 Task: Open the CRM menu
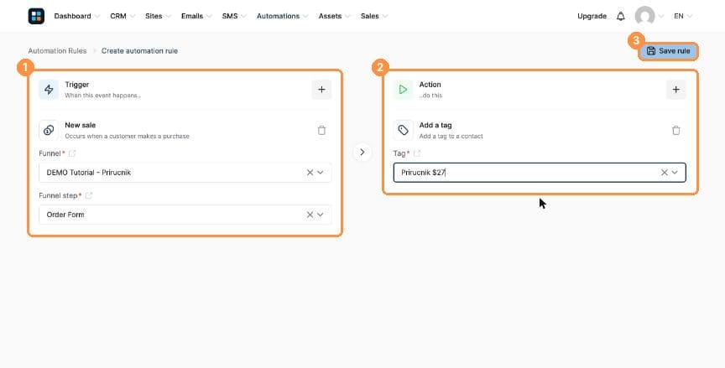pos(122,16)
